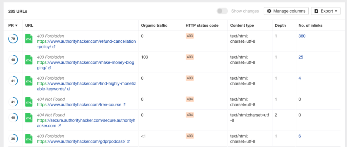Image resolution: width=347 pixels, height=147 pixels.
Task: Open the free-course URL link
Action: coord(79,105)
